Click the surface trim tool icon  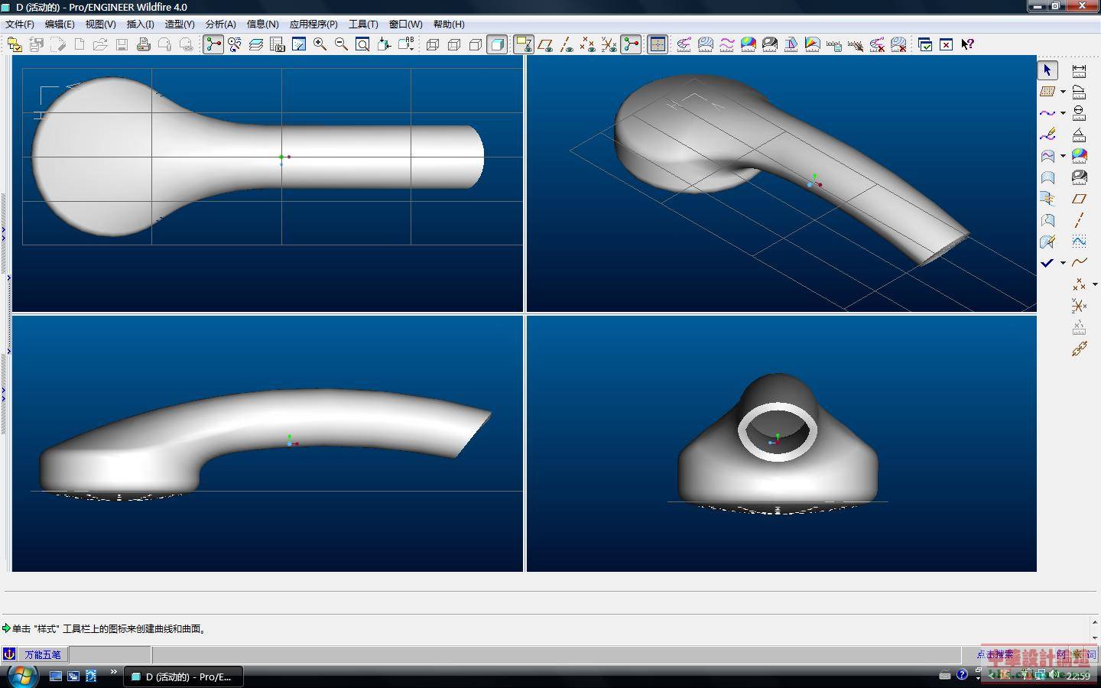tap(1047, 220)
